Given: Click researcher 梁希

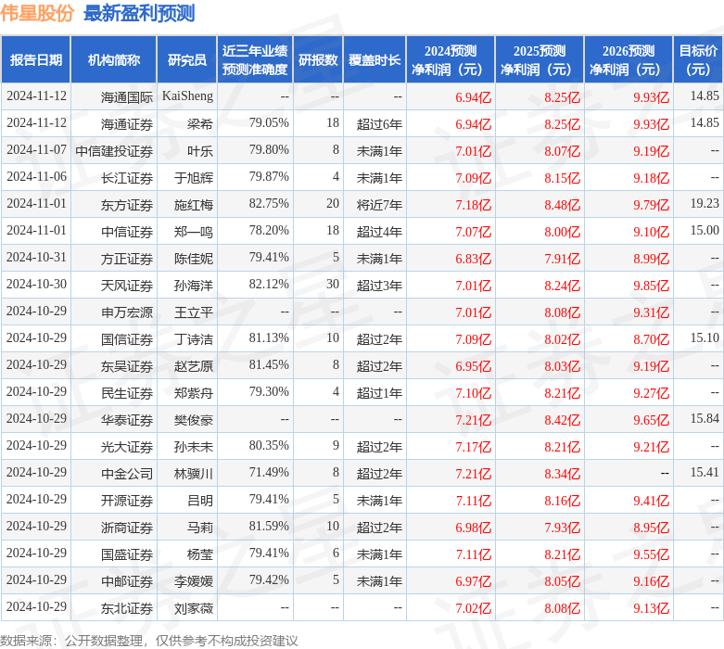Looking at the screenshot, I should (200, 124).
